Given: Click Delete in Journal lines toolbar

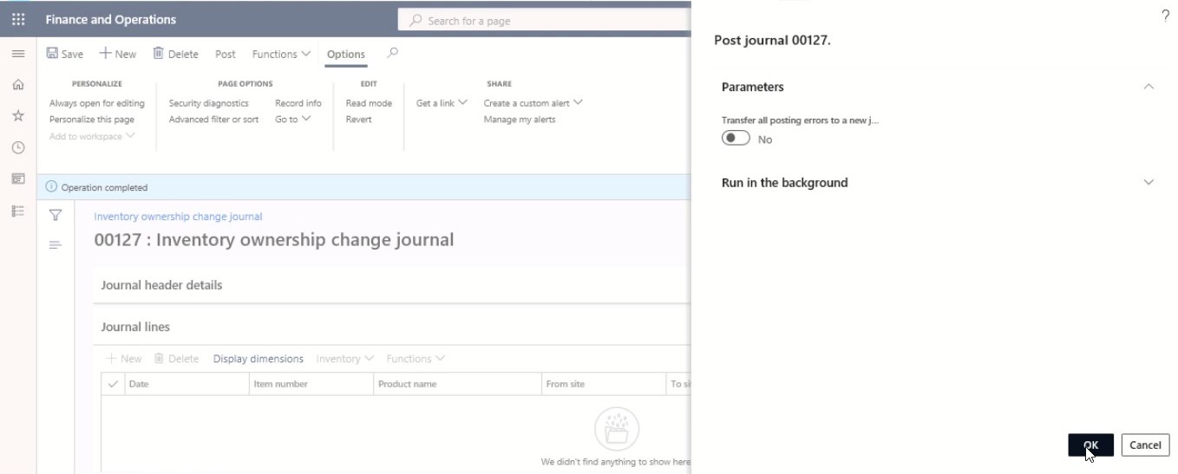Looking at the screenshot, I should 177,359.
